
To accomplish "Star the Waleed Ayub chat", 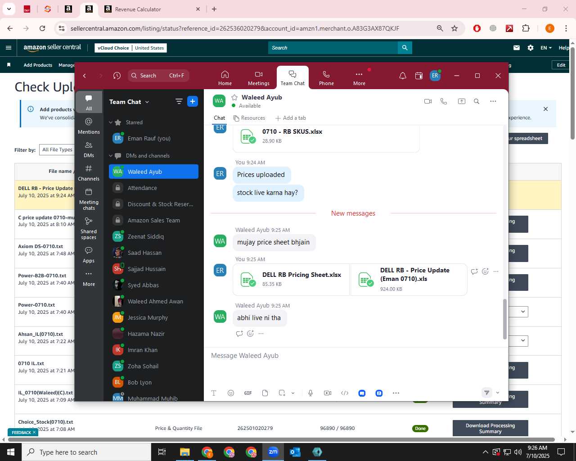I will (234, 97).
